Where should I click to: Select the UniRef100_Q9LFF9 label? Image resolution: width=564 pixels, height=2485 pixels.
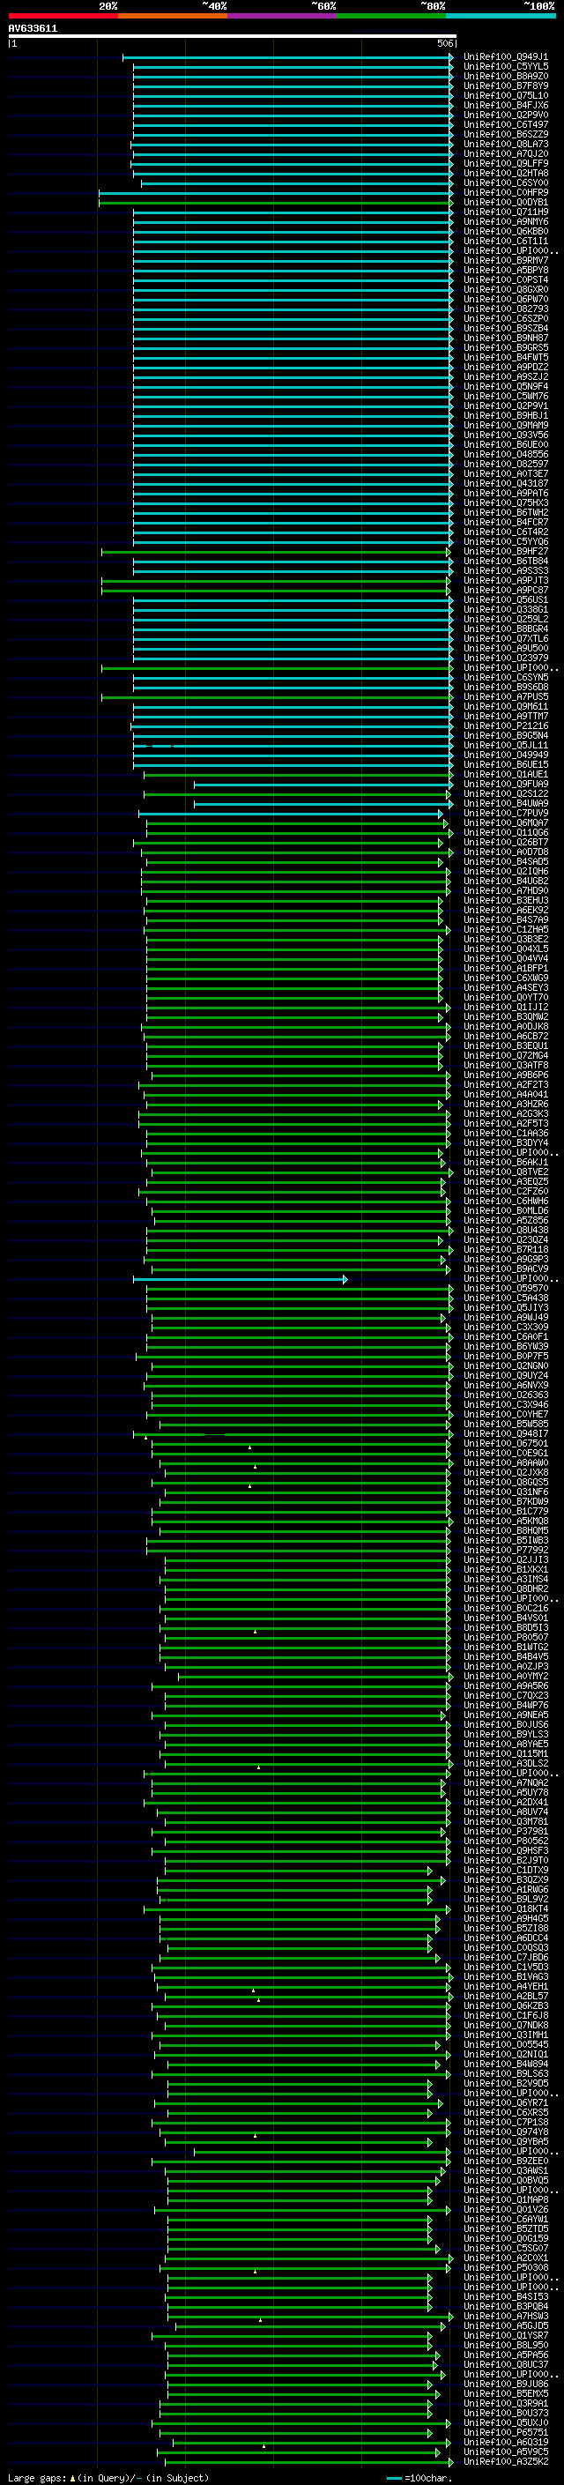tap(505, 164)
